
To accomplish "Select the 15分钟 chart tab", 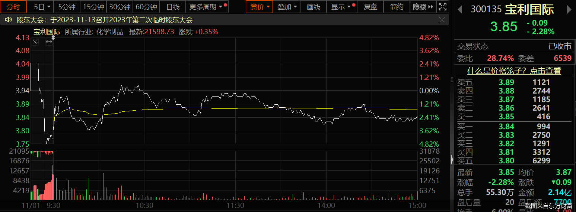I will pyautogui.click(x=93, y=7).
